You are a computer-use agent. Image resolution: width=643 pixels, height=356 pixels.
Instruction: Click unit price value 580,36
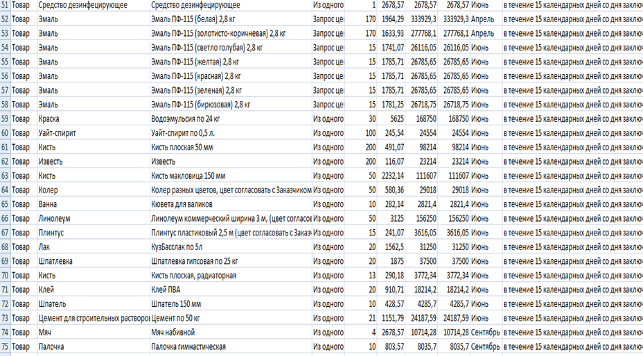(x=391, y=190)
